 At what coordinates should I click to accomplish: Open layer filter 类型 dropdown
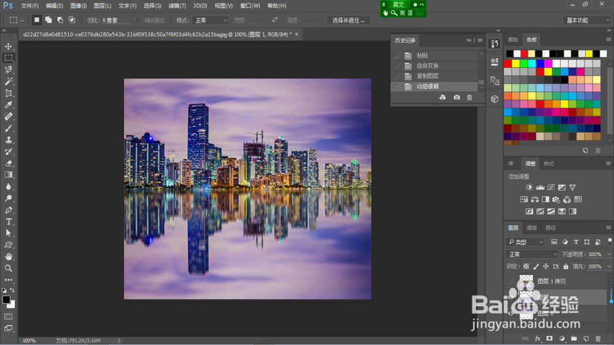525,242
